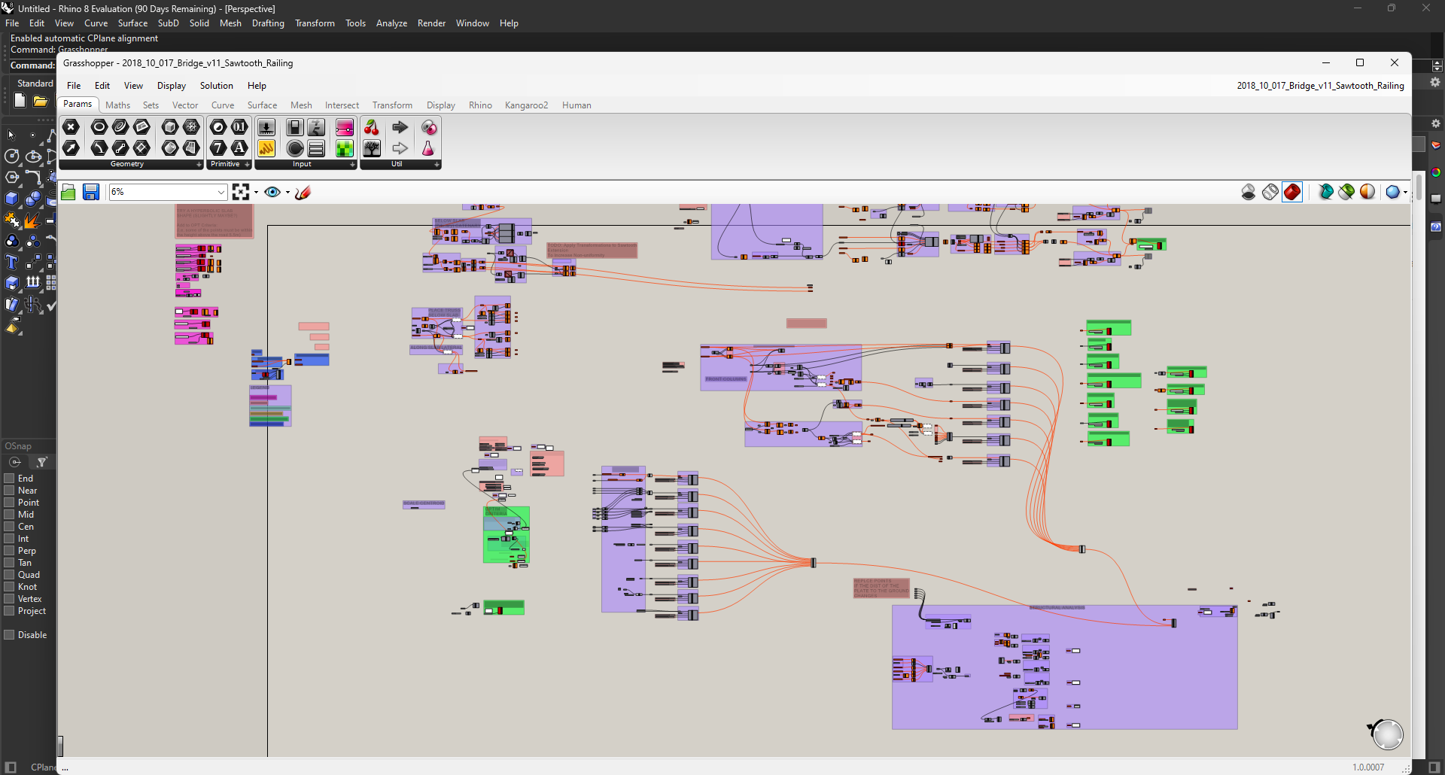Click the canvas compass navigation widget
This screenshot has width=1445, height=775.
pyautogui.click(x=1387, y=734)
